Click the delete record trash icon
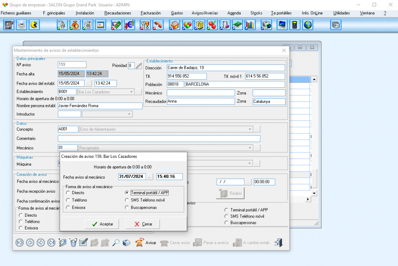This screenshot has height=266, width=398. tap(73, 243)
